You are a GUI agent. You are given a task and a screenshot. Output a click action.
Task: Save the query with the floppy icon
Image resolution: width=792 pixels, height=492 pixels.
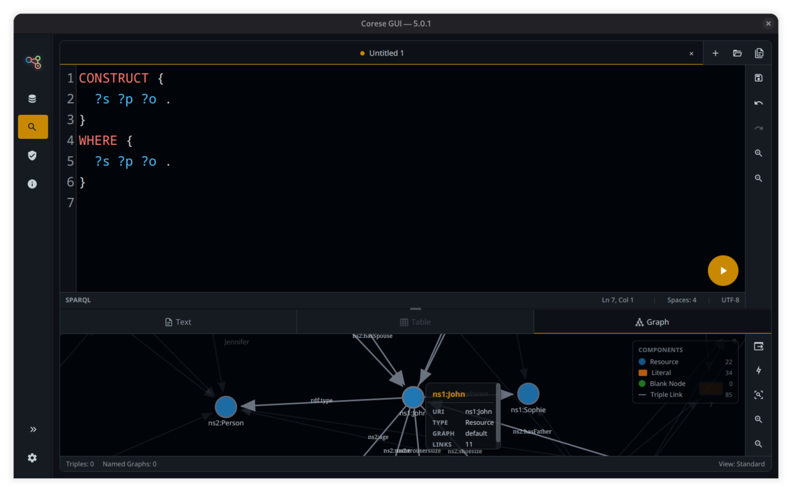pos(758,78)
